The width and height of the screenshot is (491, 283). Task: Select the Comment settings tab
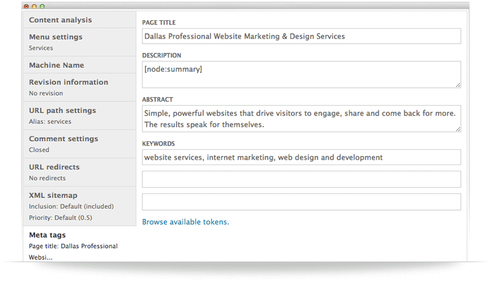coord(80,144)
